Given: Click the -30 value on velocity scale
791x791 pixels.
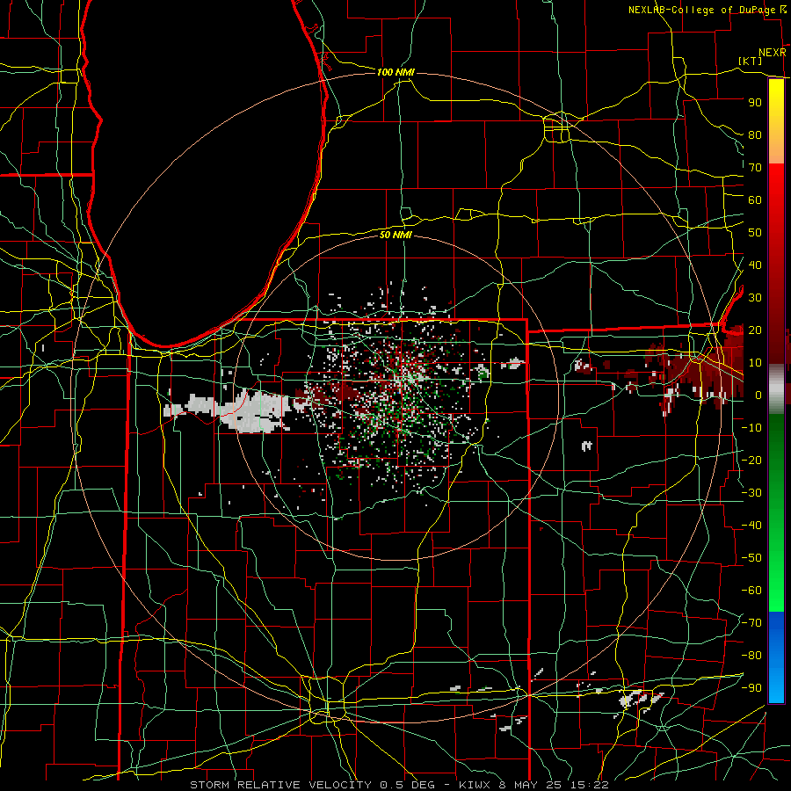Looking at the screenshot, I should pyautogui.click(x=752, y=493).
